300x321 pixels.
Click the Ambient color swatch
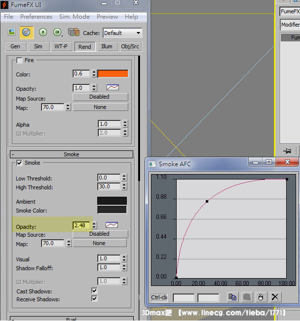(x=112, y=201)
